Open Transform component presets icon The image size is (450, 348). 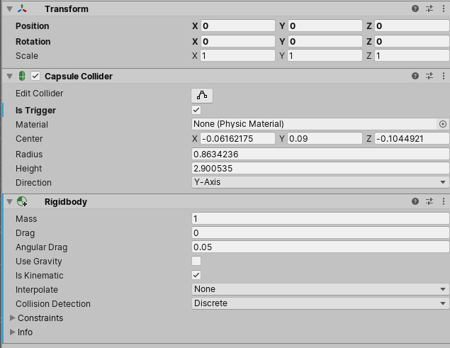pyautogui.click(x=429, y=9)
